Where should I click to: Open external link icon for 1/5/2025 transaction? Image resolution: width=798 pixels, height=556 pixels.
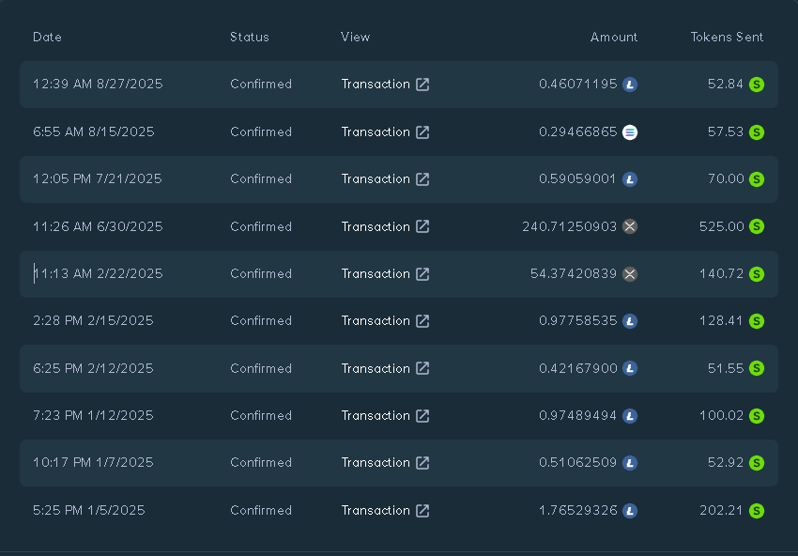click(422, 510)
